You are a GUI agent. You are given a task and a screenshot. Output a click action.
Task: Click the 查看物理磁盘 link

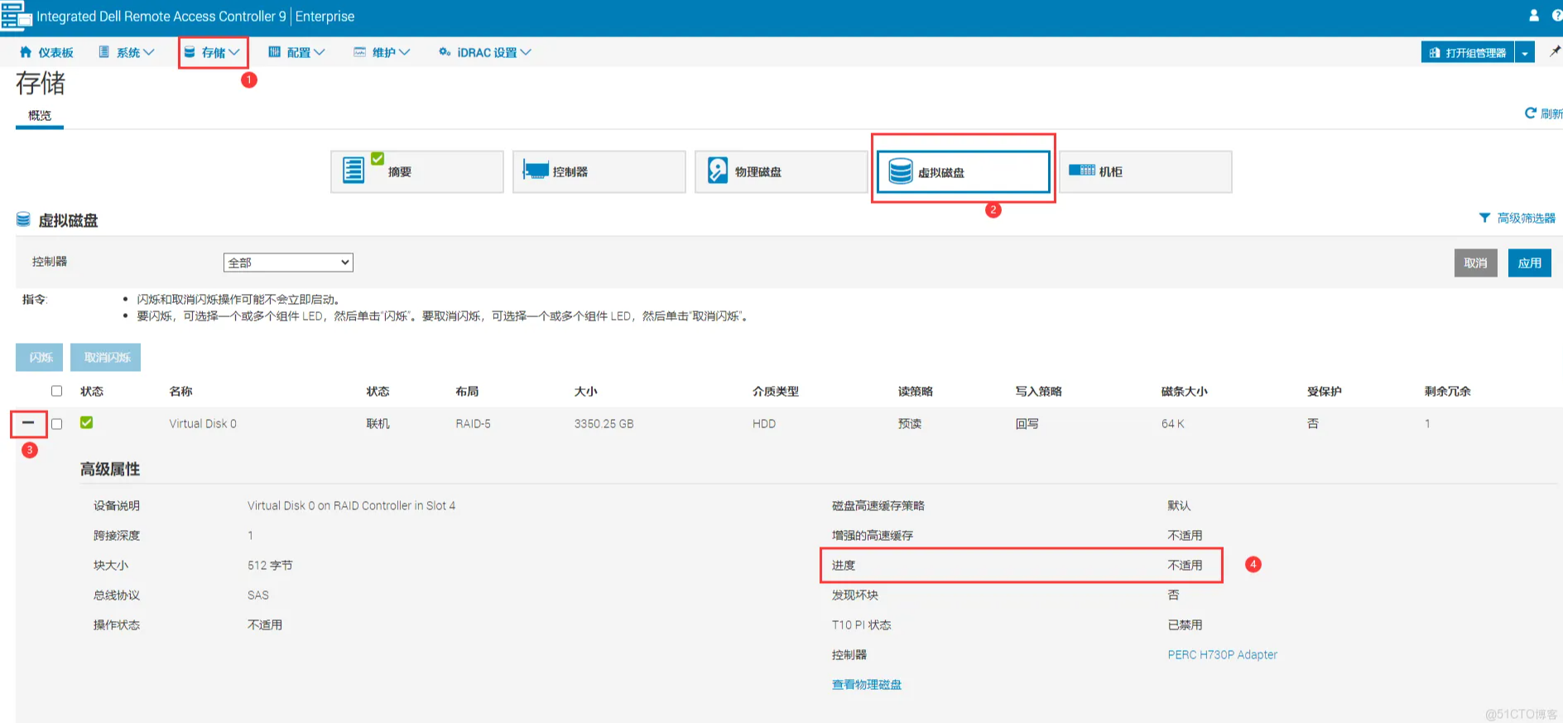point(866,684)
